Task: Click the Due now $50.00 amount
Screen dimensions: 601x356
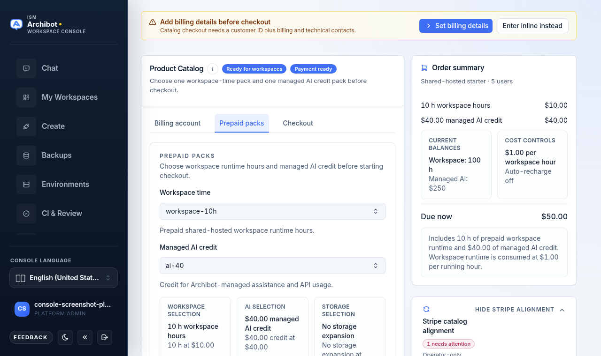Action: pos(555,216)
